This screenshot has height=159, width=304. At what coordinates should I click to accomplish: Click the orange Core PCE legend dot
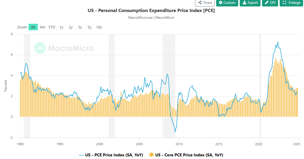(x=152, y=155)
